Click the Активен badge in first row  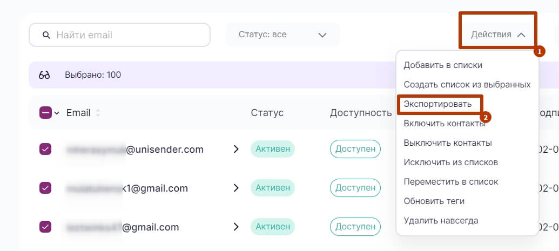pyautogui.click(x=272, y=149)
